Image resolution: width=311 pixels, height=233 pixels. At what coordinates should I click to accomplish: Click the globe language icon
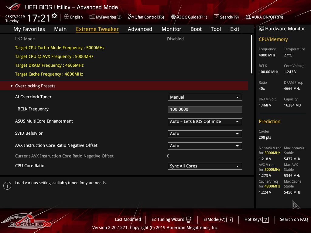point(67,17)
